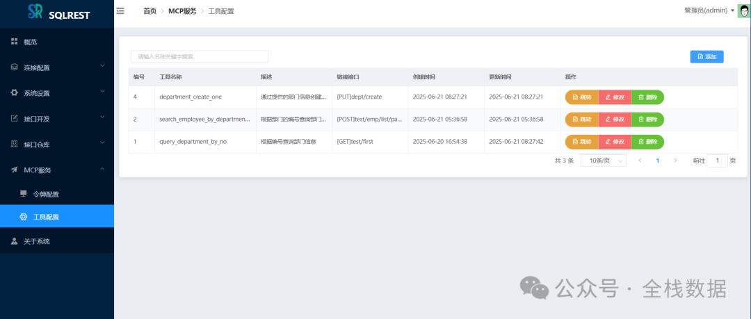
Task: Click the MCP服务 paper-plane icon
Action: (15, 170)
